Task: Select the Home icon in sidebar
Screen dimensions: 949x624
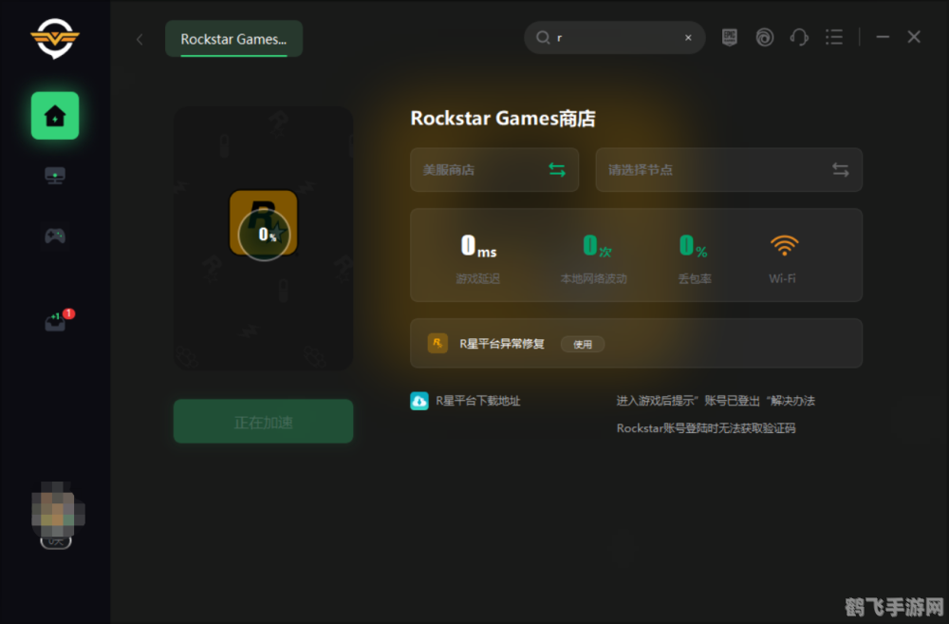Action: pyautogui.click(x=54, y=116)
